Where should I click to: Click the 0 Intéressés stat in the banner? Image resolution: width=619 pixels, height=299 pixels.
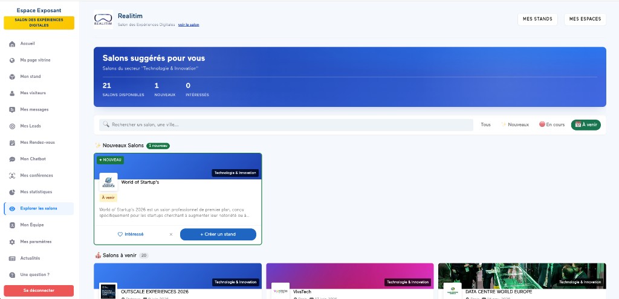198,89
